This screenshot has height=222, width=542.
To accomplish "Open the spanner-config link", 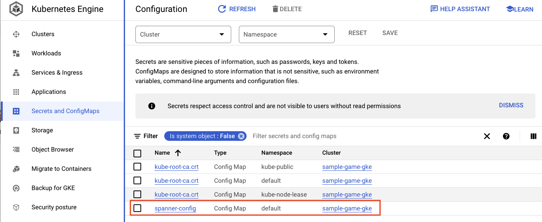I will 175,209.
